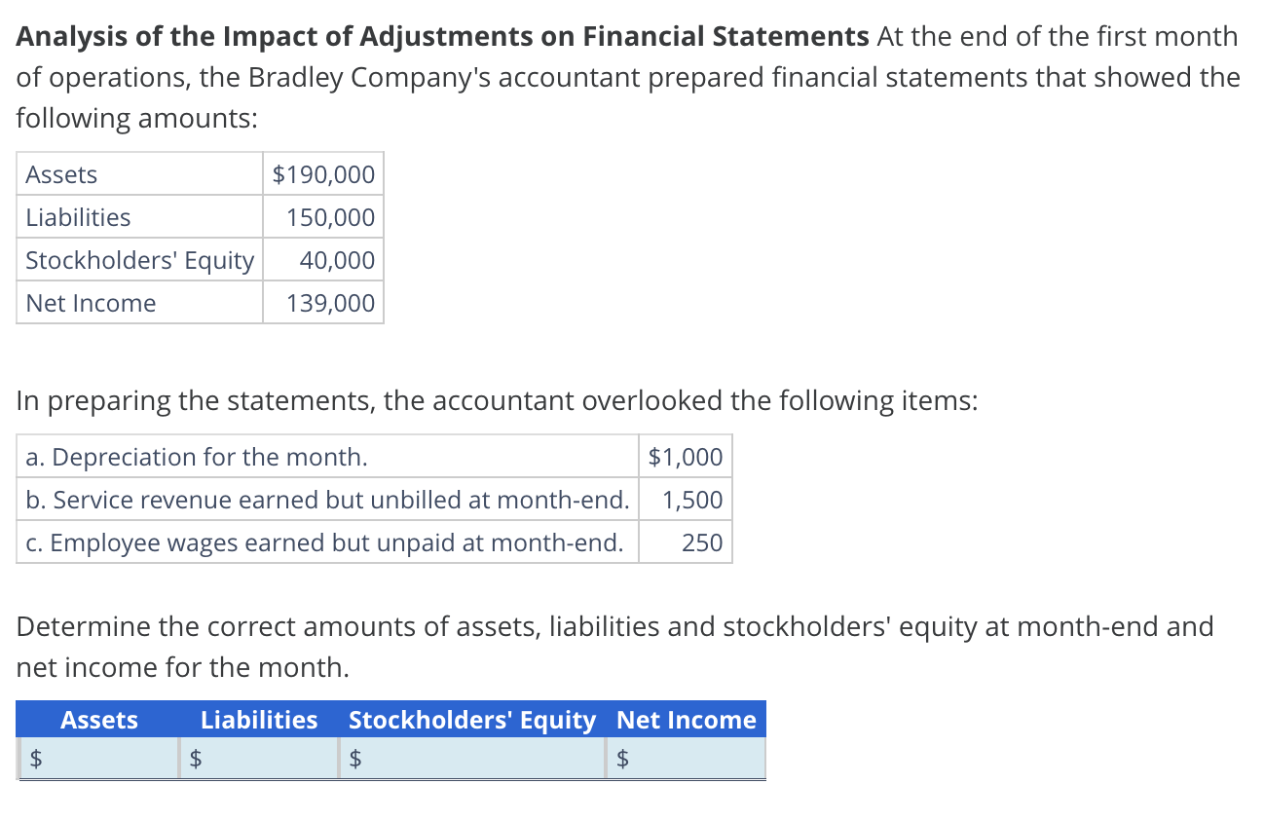Image resolution: width=1264 pixels, height=822 pixels.
Task: Click Stockholders' Equity header in answer table
Action: 471,720
